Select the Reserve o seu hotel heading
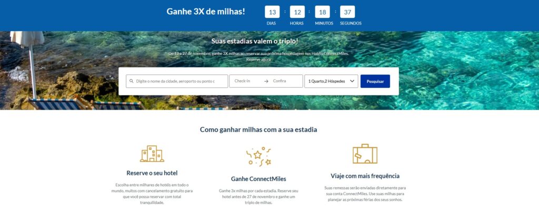Image resolution: width=539 pixels, height=216 pixels. [x=152, y=173]
